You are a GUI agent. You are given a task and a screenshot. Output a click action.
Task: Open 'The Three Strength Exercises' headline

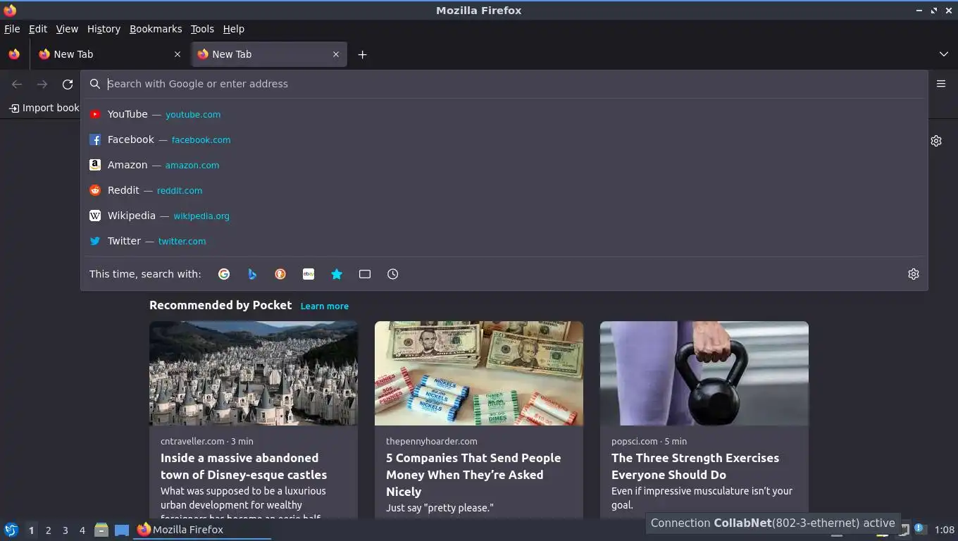click(695, 466)
